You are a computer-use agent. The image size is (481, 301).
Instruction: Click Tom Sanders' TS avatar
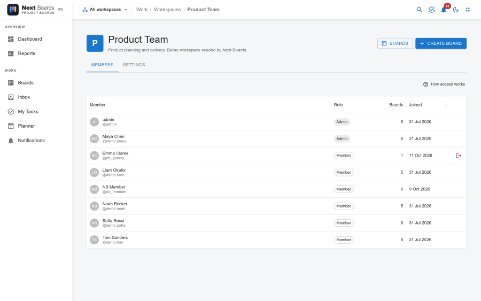(95, 240)
